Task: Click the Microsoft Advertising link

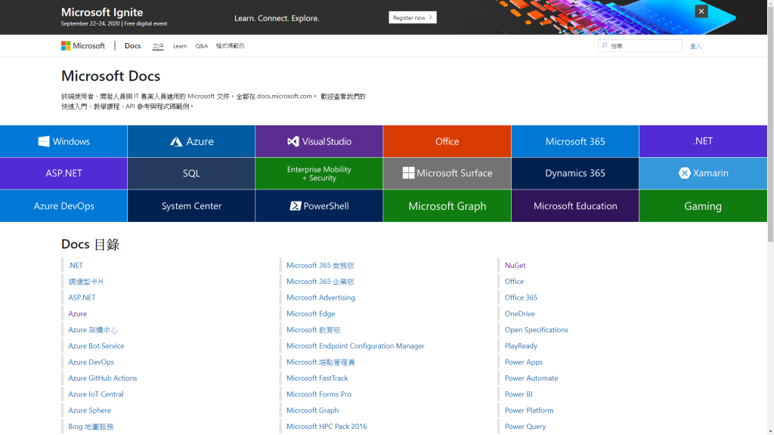Action: pos(320,298)
